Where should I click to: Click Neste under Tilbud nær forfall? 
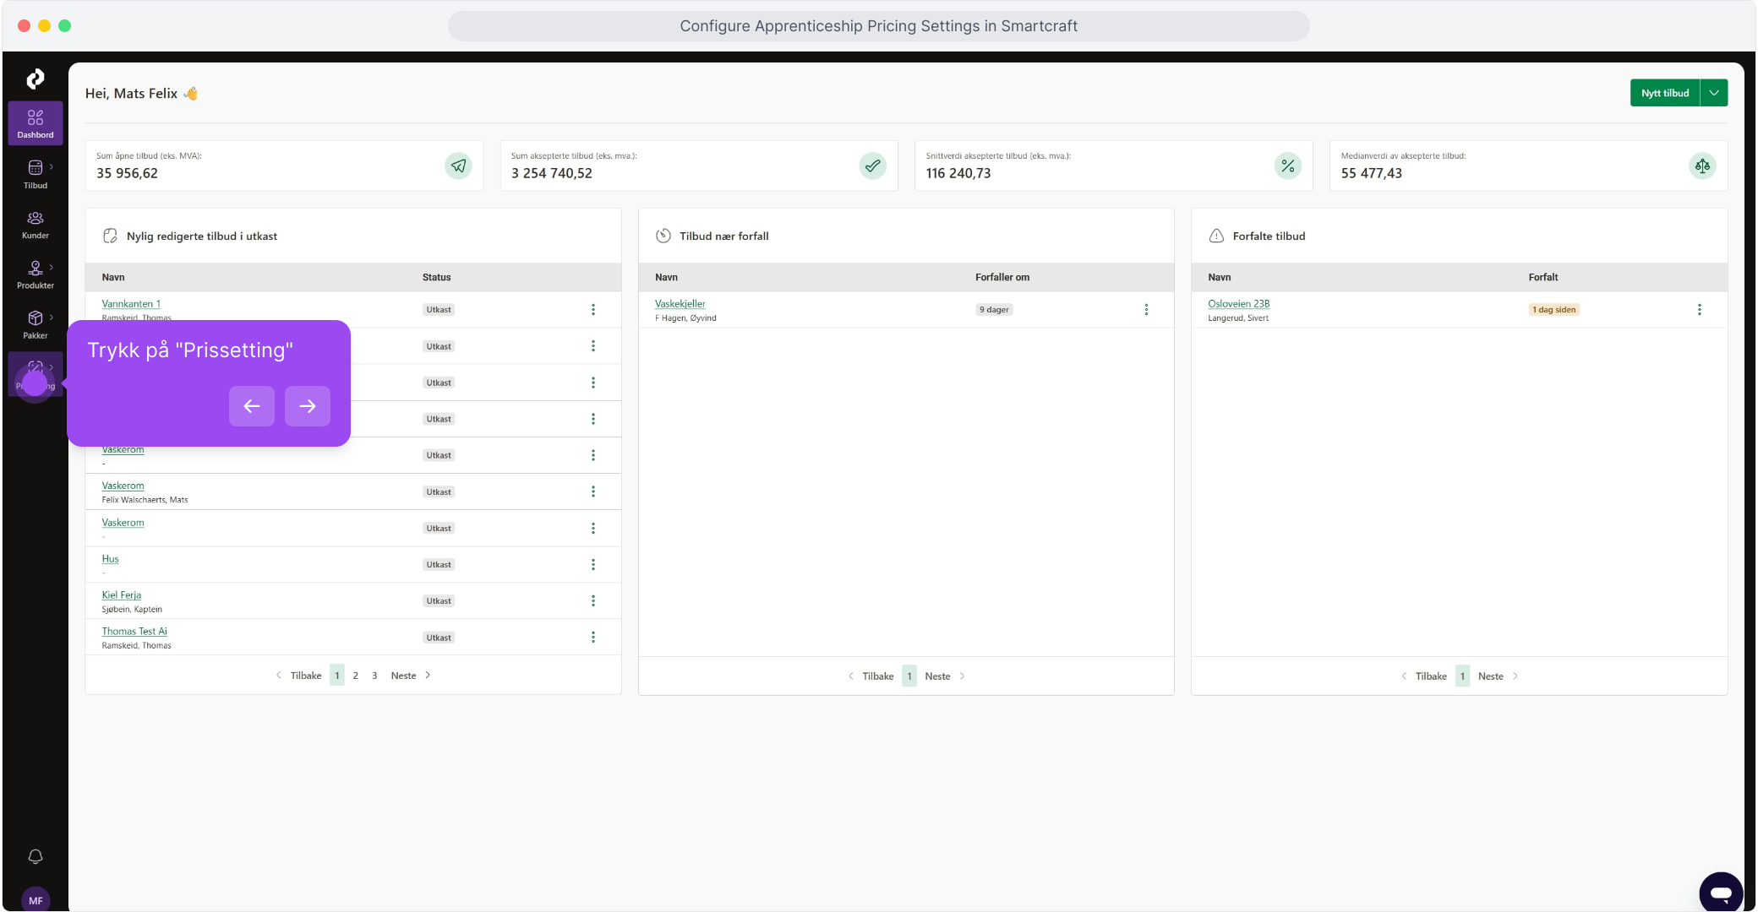tap(945, 676)
